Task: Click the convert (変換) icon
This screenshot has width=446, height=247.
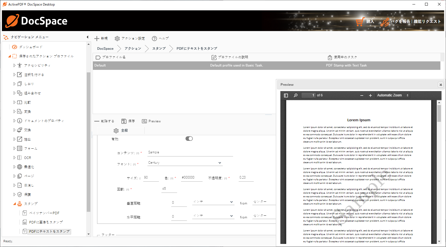Action: [20, 111]
